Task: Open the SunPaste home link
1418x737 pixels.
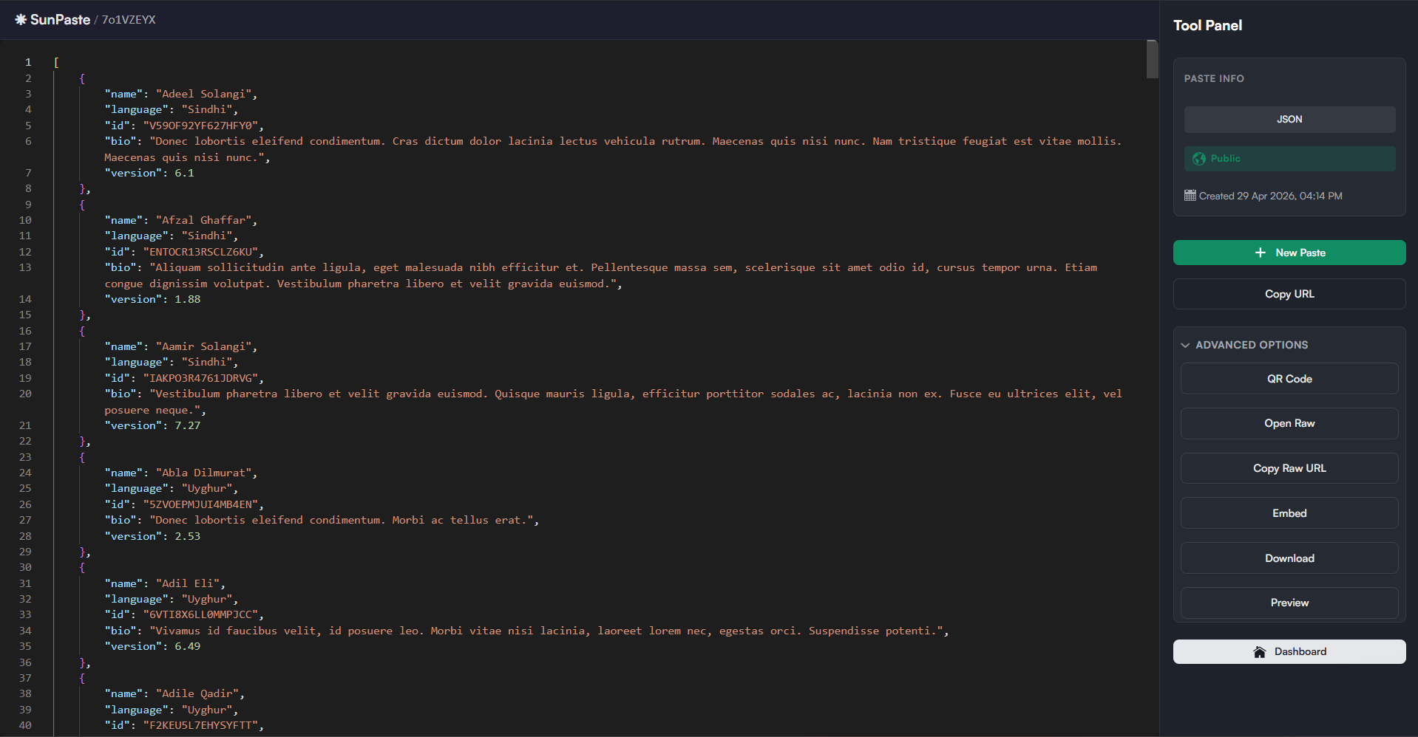Action: 52,20
